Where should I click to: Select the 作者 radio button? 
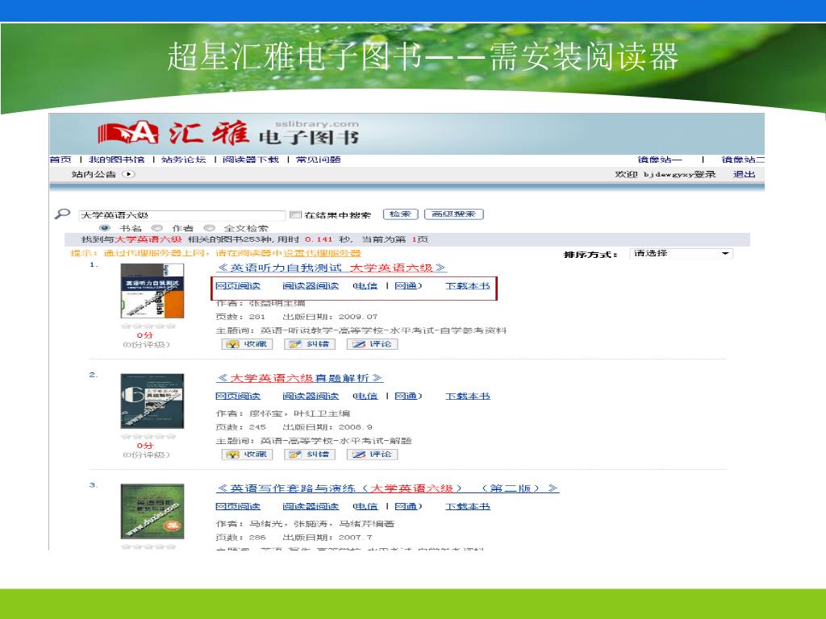(156, 228)
